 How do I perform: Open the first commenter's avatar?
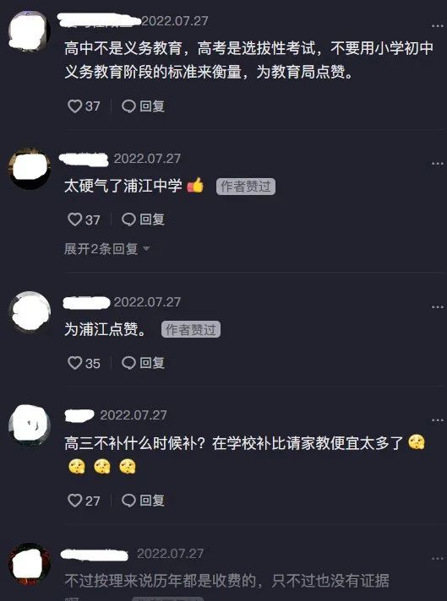click(30, 31)
